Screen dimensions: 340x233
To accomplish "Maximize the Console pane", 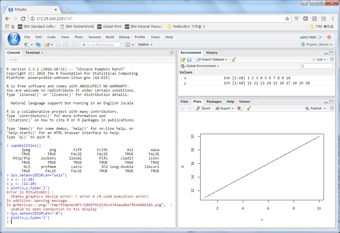I will (x=171, y=53).
